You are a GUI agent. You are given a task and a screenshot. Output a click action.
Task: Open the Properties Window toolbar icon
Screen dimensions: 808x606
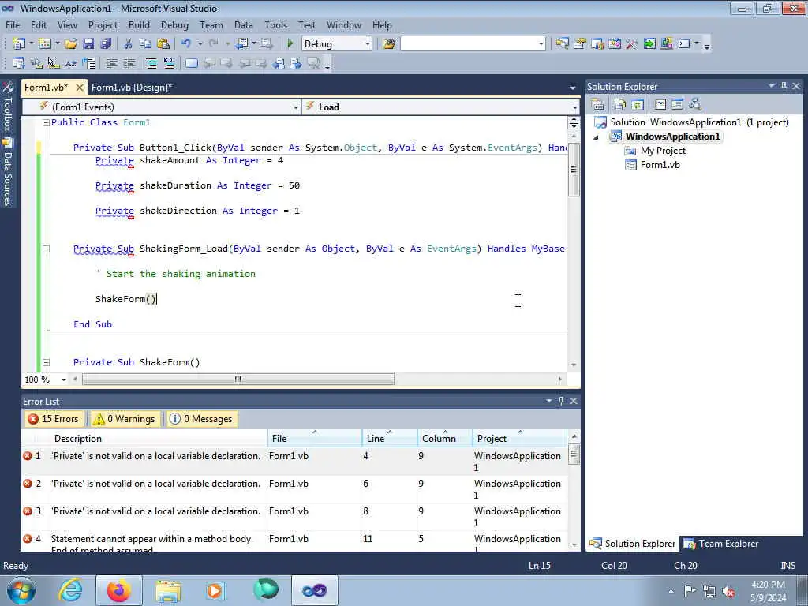580,44
